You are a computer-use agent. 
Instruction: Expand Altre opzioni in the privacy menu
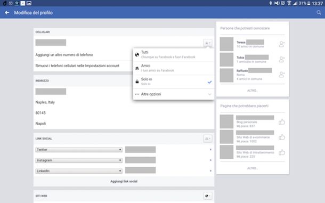(x=174, y=94)
